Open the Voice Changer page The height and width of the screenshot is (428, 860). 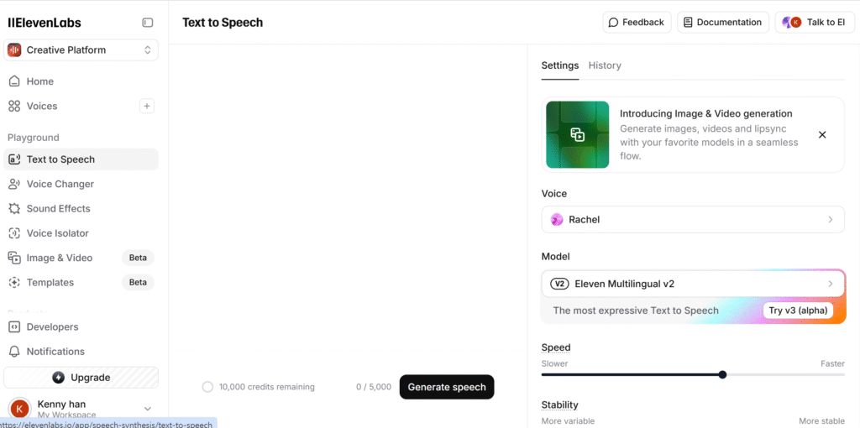(x=60, y=184)
